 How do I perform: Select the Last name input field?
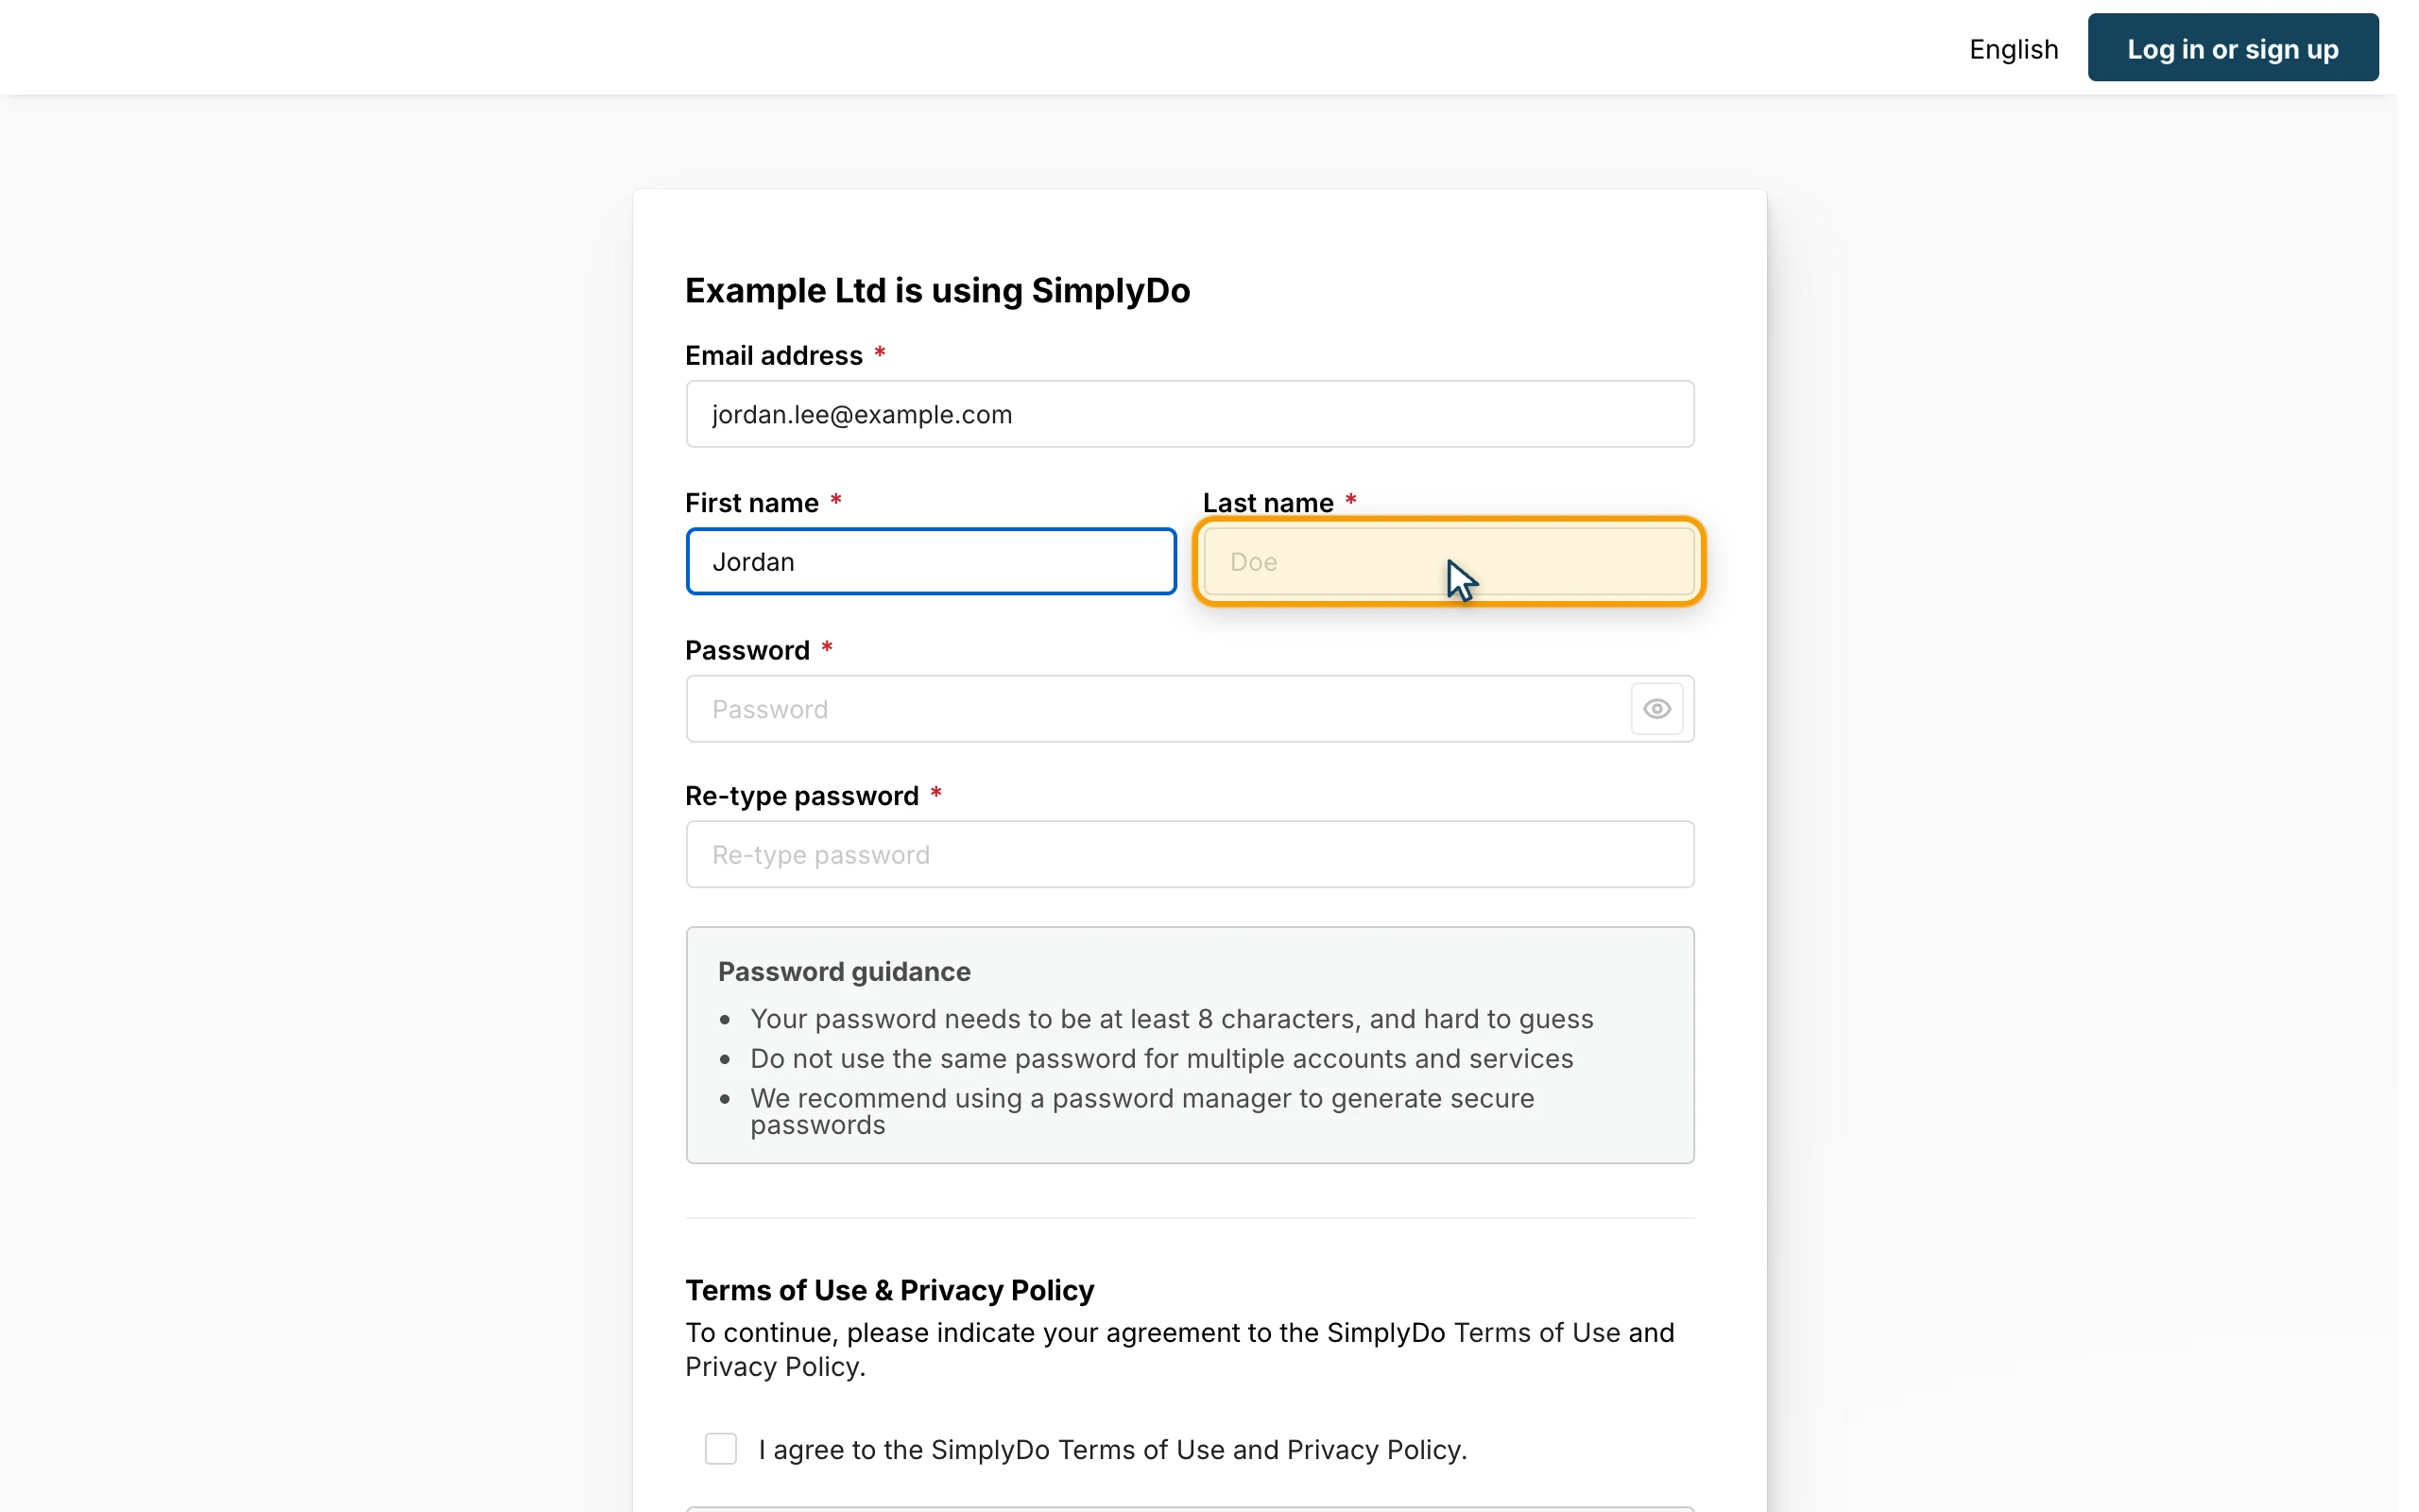coord(1450,562)
